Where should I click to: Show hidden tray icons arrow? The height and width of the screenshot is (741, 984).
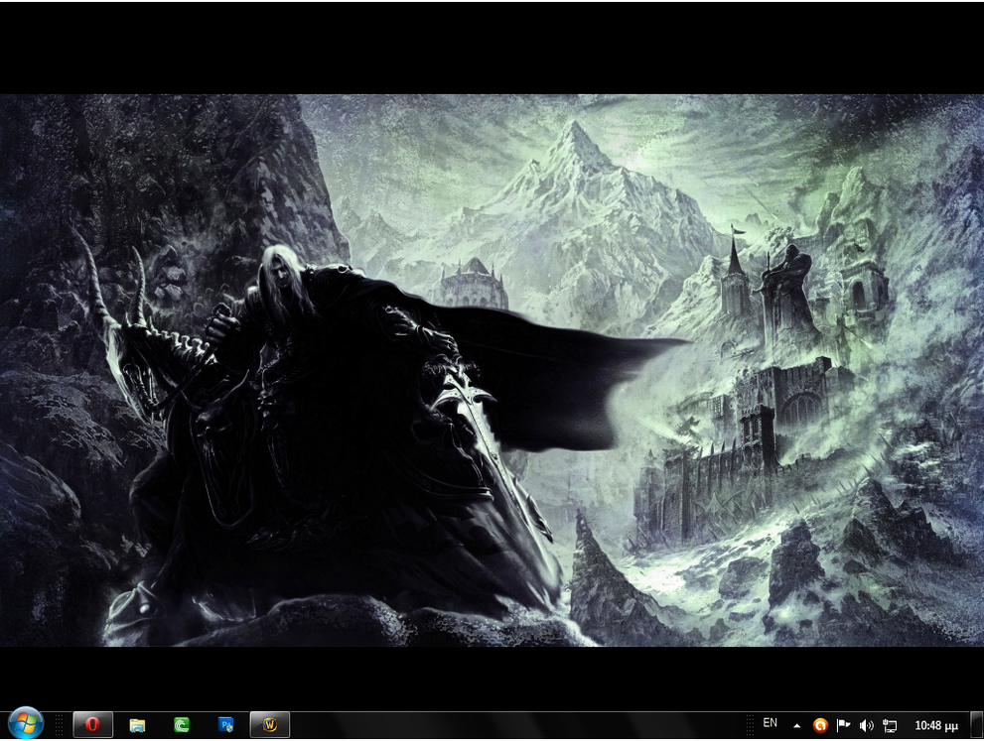coord(797,726)
